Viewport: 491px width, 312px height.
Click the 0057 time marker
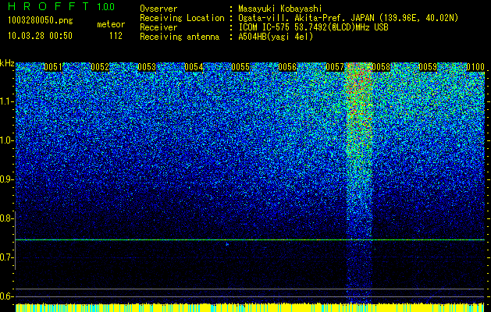pyautogui.click(x=335, y=67)
